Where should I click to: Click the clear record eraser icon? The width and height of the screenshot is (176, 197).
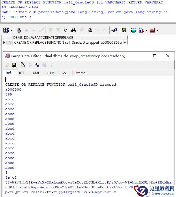[x=82, y=30]
